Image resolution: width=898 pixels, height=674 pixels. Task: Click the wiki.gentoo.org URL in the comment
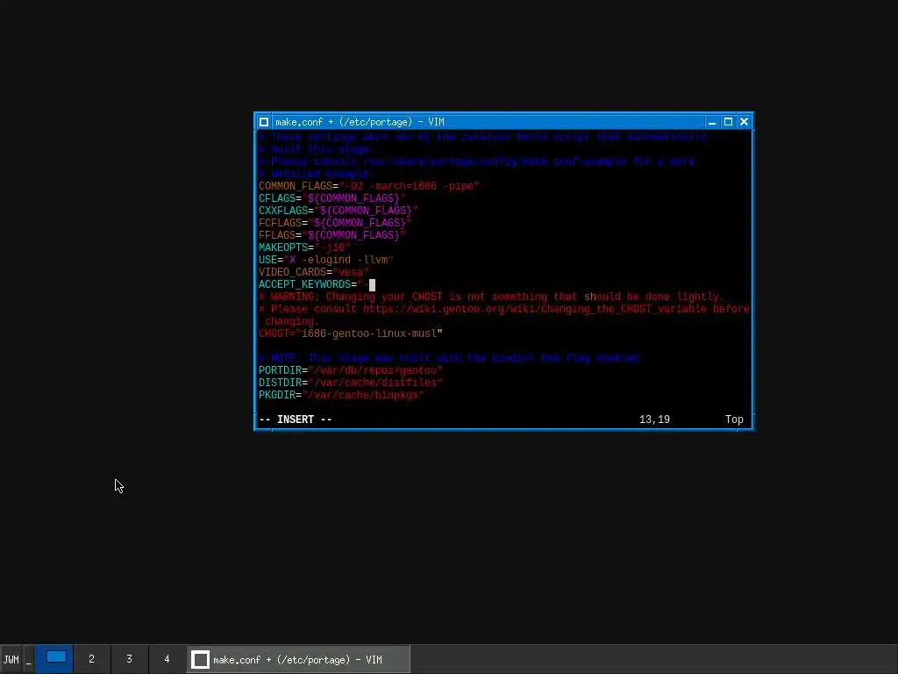[534, 309]
